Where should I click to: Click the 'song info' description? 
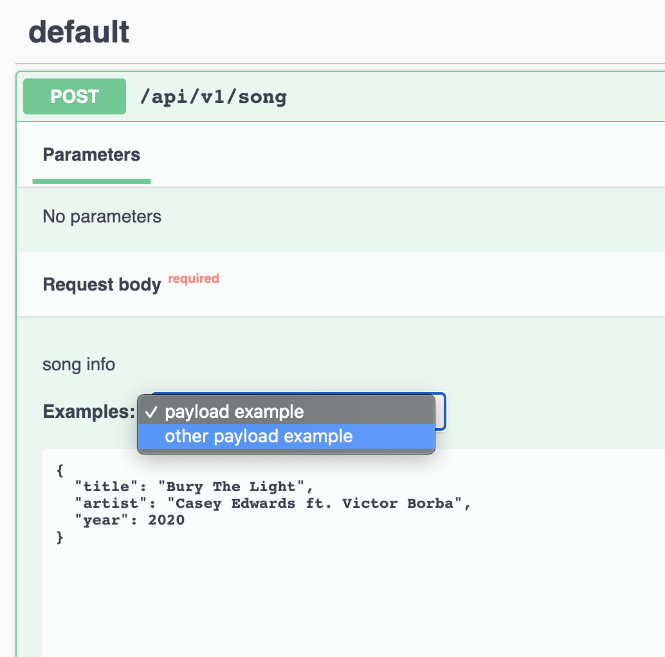79,364
